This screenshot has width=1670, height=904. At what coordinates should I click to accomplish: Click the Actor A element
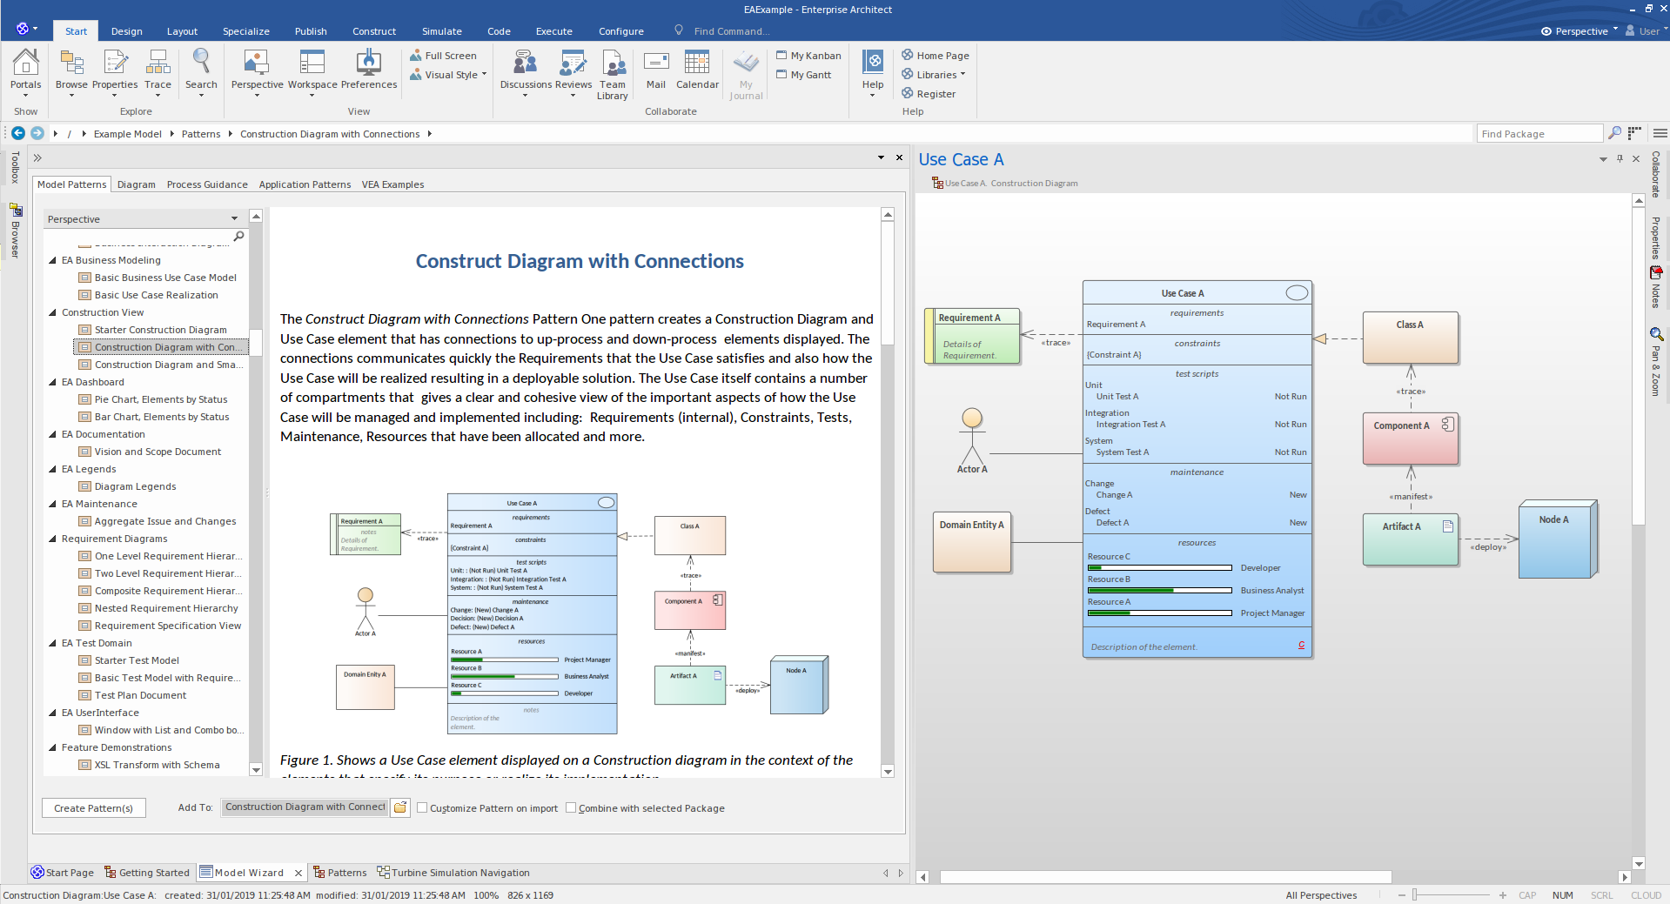[x=972, y=441]
